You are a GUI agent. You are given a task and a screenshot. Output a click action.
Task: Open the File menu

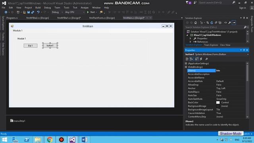tap(4, 8)
